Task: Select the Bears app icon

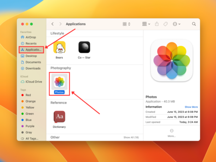Action: (59, 48)
